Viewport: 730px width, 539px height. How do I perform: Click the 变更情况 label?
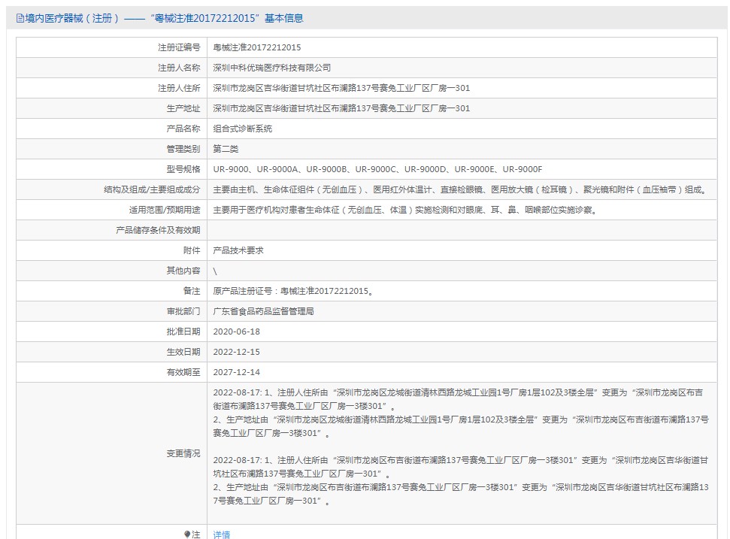pos(183,453)
